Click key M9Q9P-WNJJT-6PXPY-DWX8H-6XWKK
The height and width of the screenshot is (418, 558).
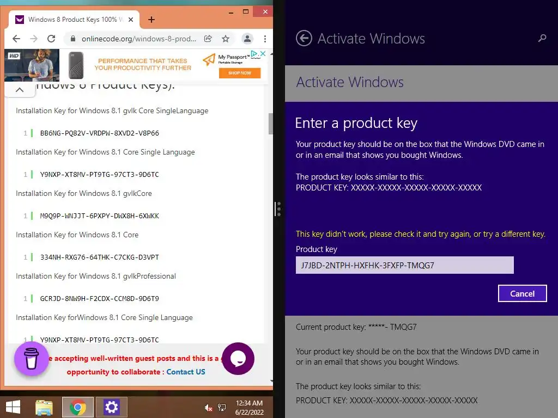(x=100, y=216)
